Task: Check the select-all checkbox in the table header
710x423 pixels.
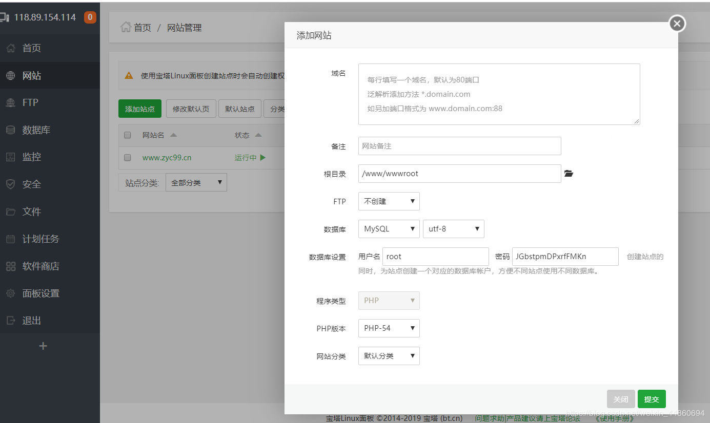Action: point(128,135)
